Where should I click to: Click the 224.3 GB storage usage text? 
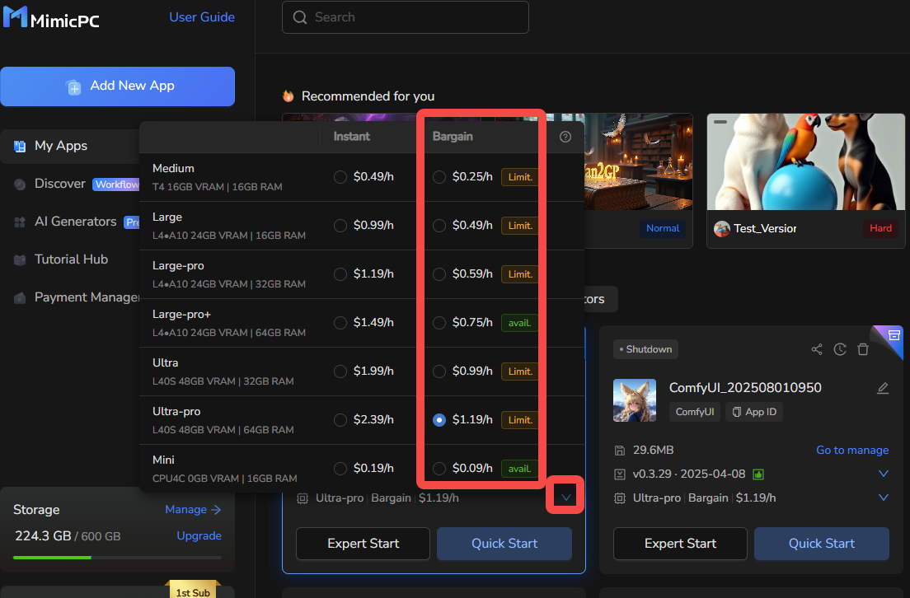pyautogui.click(x=43, y=536)
